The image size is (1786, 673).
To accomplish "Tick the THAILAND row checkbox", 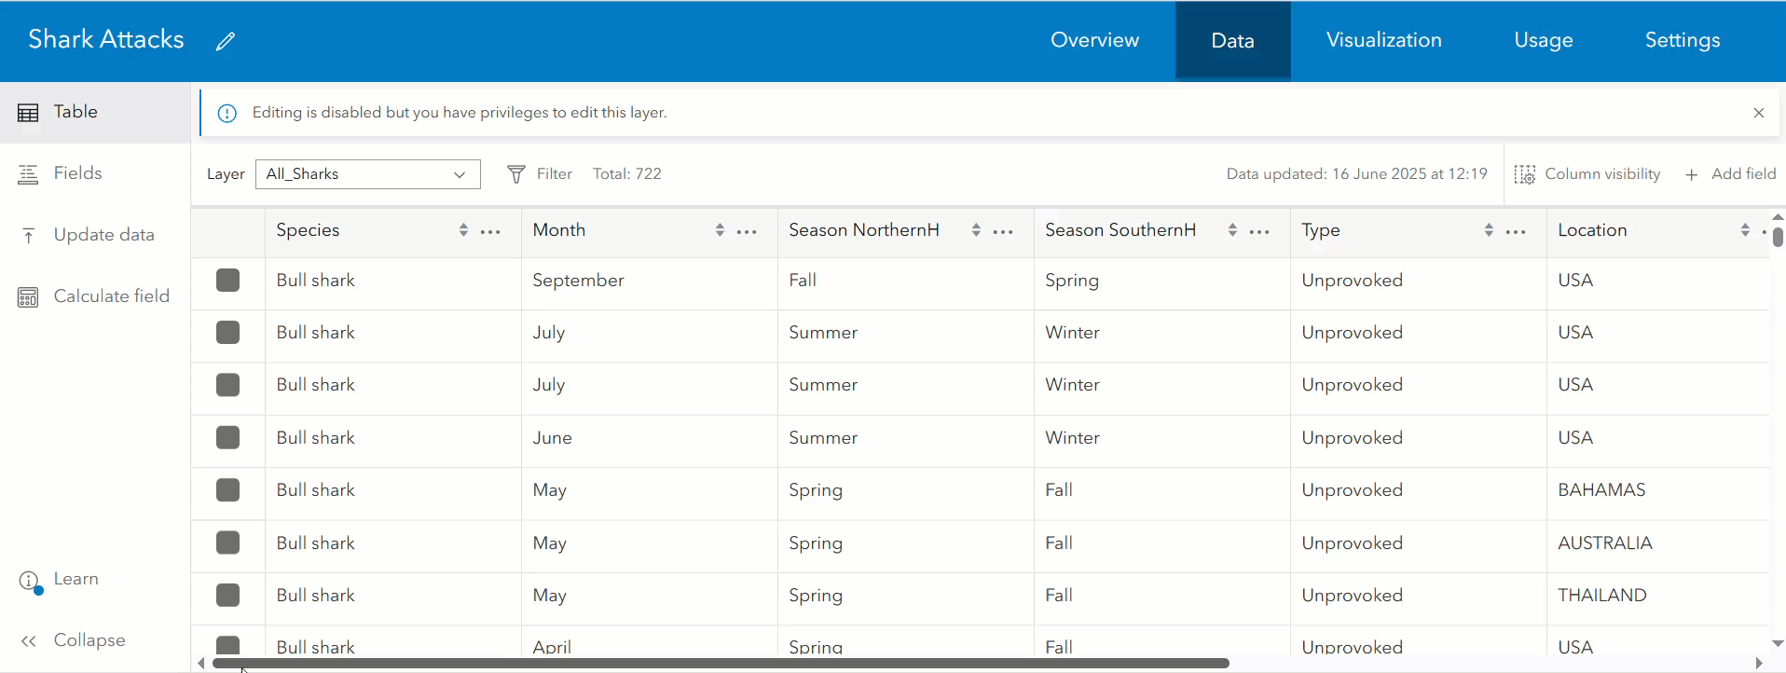I will click(228, 596).
